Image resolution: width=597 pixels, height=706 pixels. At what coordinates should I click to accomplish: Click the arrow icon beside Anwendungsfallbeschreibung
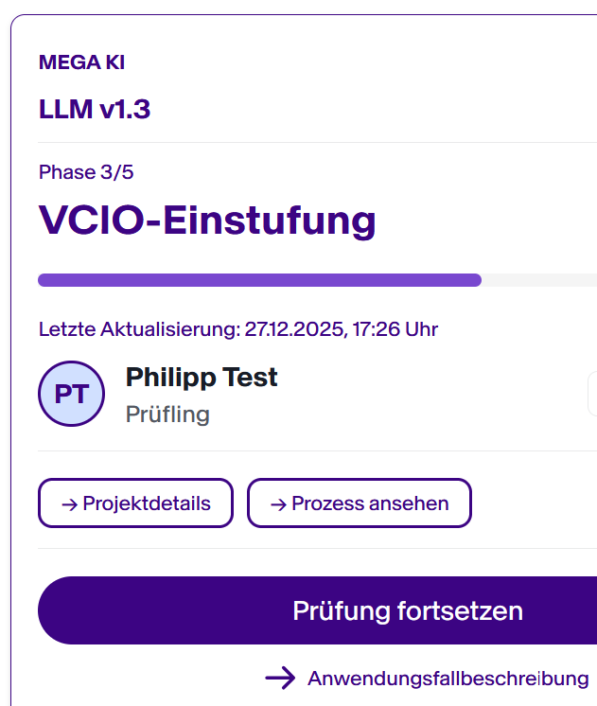(x=281, y=678)
